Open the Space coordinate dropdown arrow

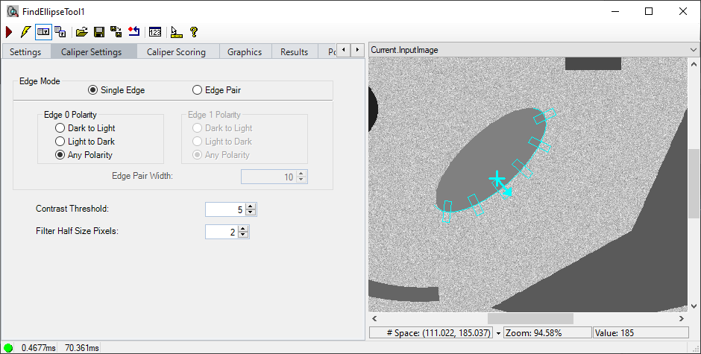(498, 333)
